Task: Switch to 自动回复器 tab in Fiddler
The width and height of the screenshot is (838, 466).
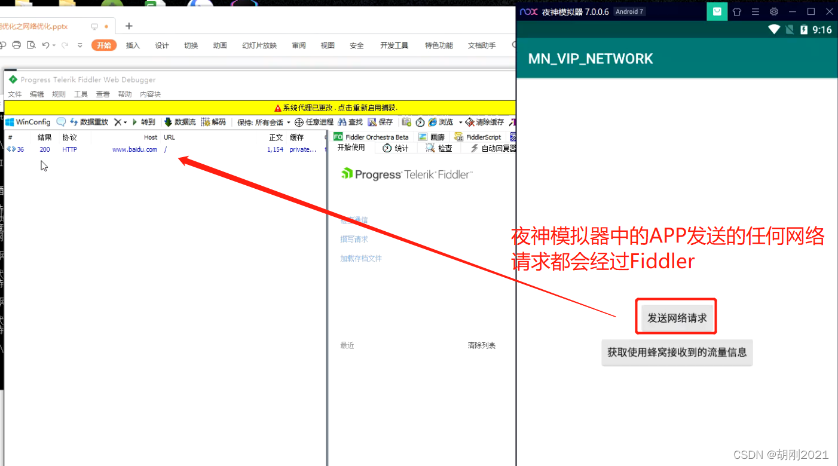Action: click(x=493, y=148)
